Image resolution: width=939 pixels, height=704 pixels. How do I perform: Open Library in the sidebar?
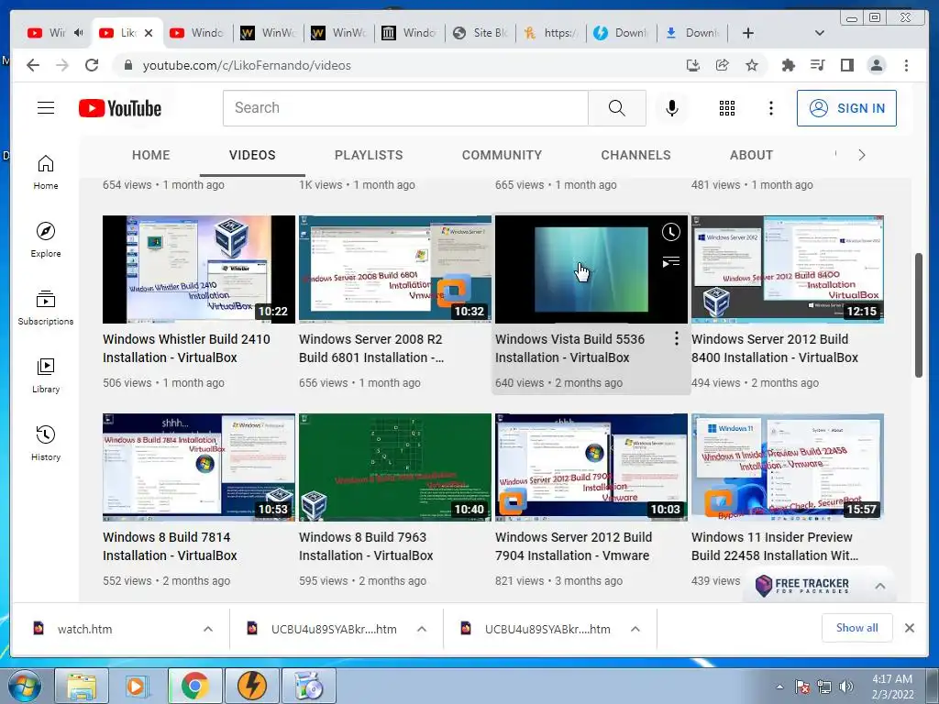pos(46,375)
